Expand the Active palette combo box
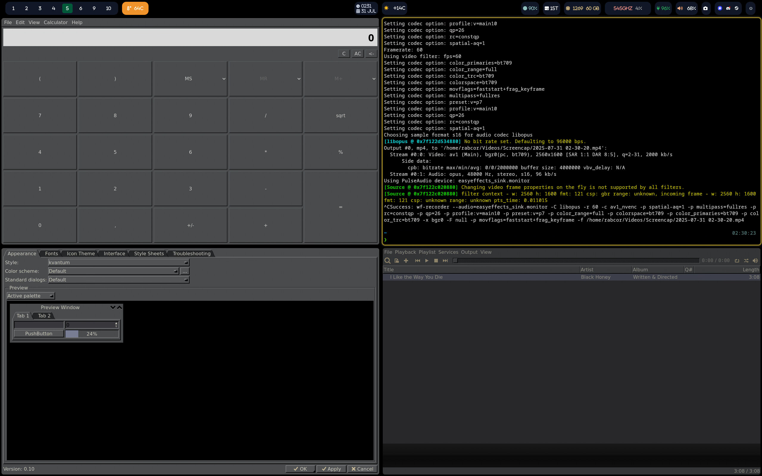 31,296
